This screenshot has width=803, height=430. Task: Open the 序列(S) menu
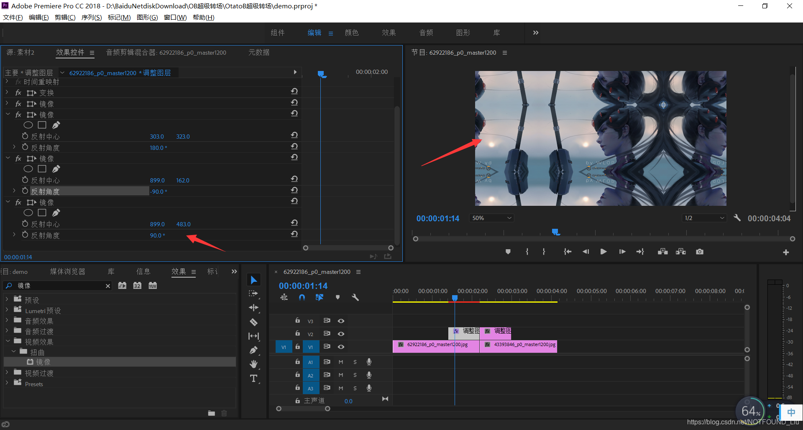click(x=92, y=17)
